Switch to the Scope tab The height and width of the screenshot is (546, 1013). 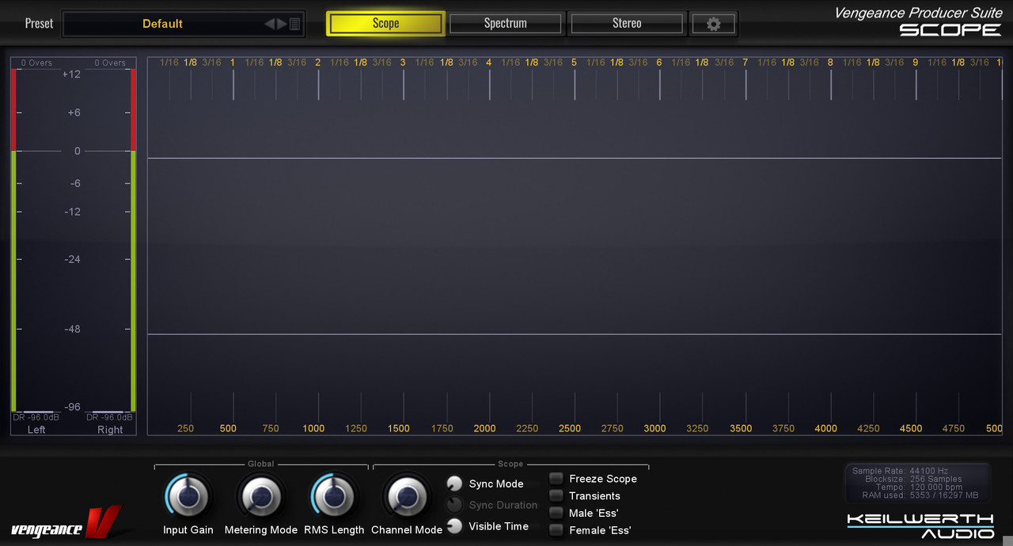coord(385,24)
